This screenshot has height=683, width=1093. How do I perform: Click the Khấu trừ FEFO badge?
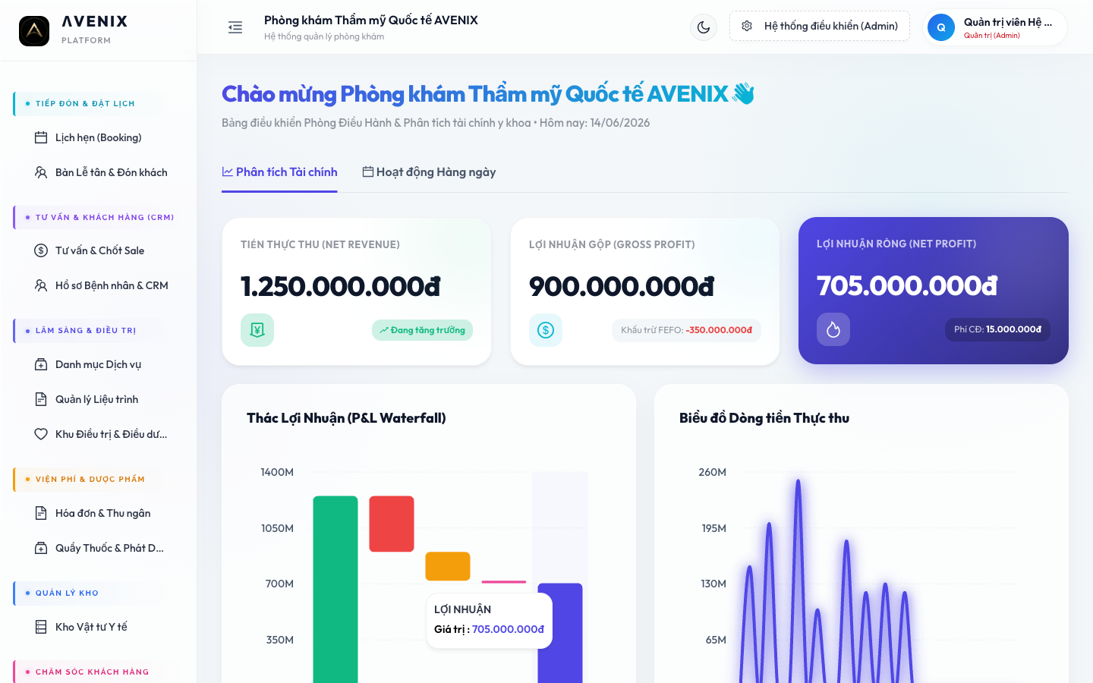[686, 330]
